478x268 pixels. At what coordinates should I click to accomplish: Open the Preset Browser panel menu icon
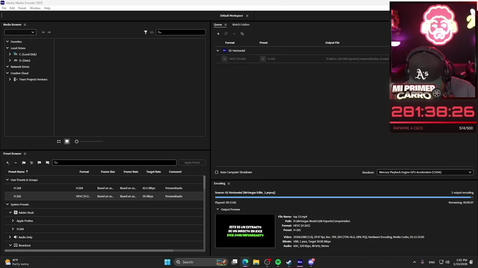tap(25, 154)
